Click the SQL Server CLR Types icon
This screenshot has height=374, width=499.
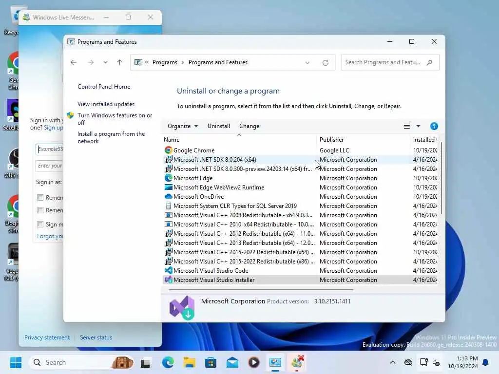[168, 206]
